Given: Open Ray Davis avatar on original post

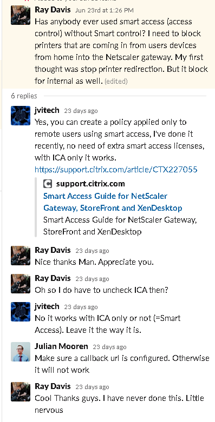Looking at the screenshot, I should (x=21, y=15).
